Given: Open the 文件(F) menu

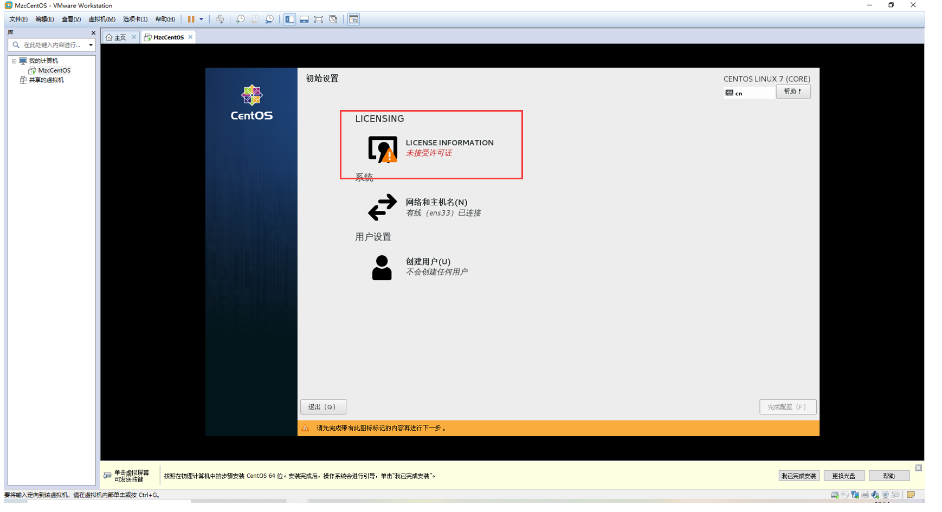Looking at the screenshot, I should tap(18, 19).
